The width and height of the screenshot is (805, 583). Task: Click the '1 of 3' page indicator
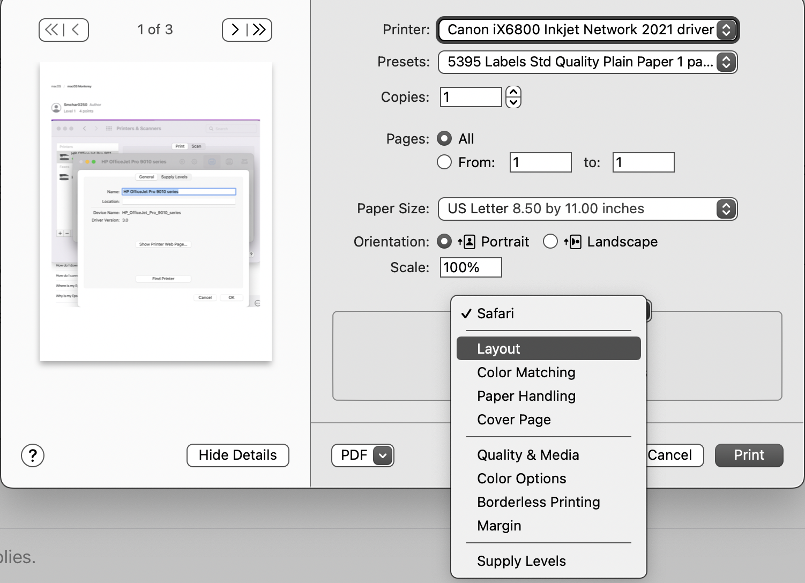155,30
